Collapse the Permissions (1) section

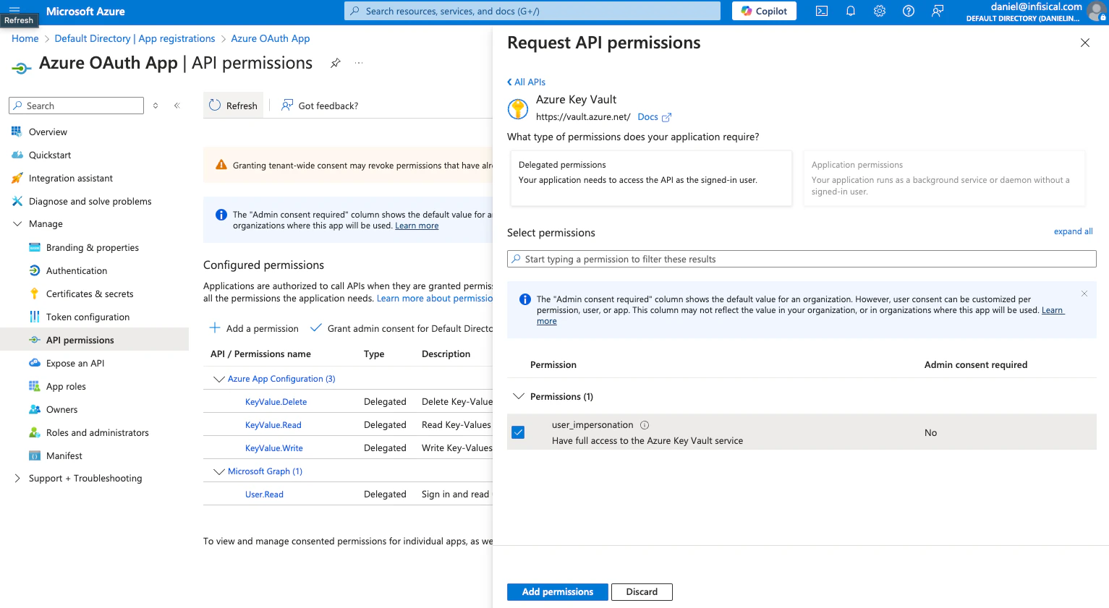[518, 396]
